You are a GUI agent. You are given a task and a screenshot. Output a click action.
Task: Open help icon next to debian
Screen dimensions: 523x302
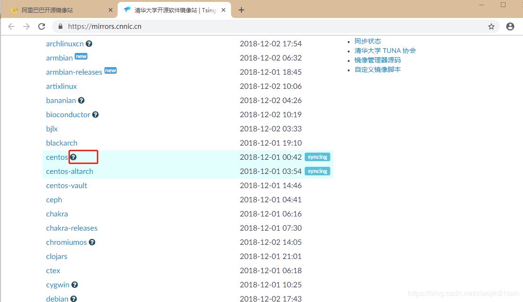click(74, 299)
